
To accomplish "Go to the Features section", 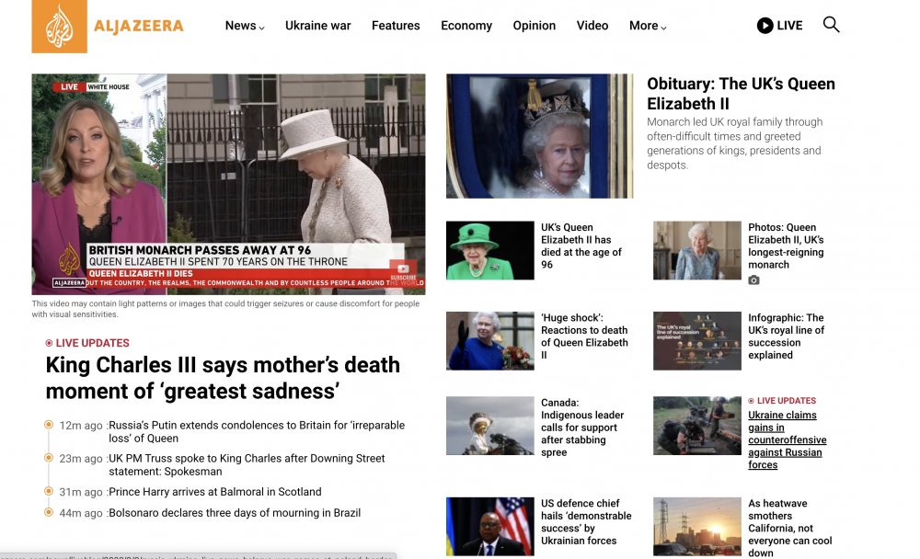I will 396,26.
